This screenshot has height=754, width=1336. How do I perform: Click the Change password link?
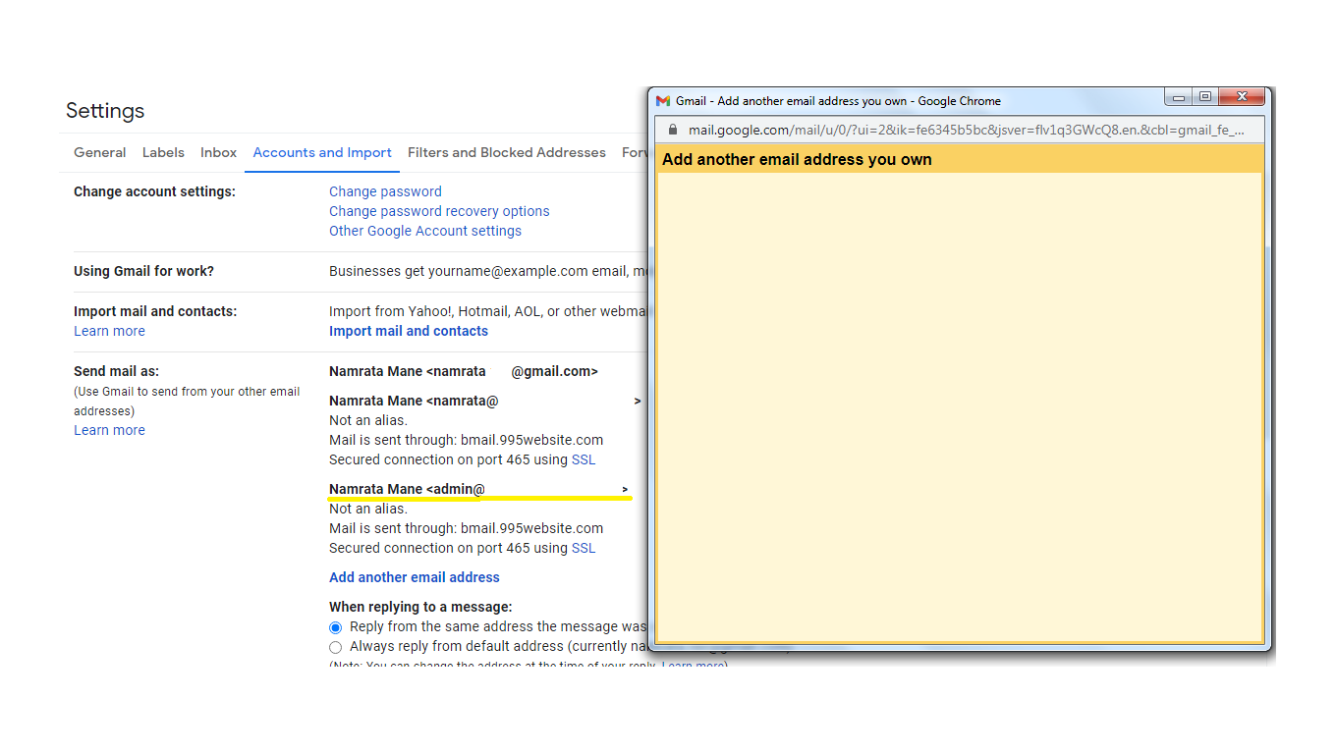[385, 192]
